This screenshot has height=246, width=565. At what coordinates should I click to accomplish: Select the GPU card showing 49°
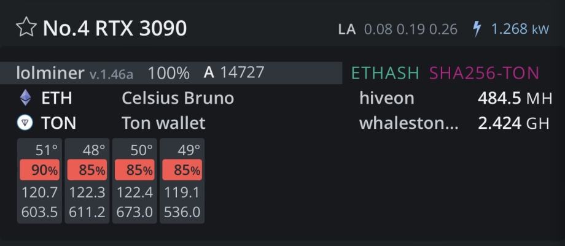[182, 181]
